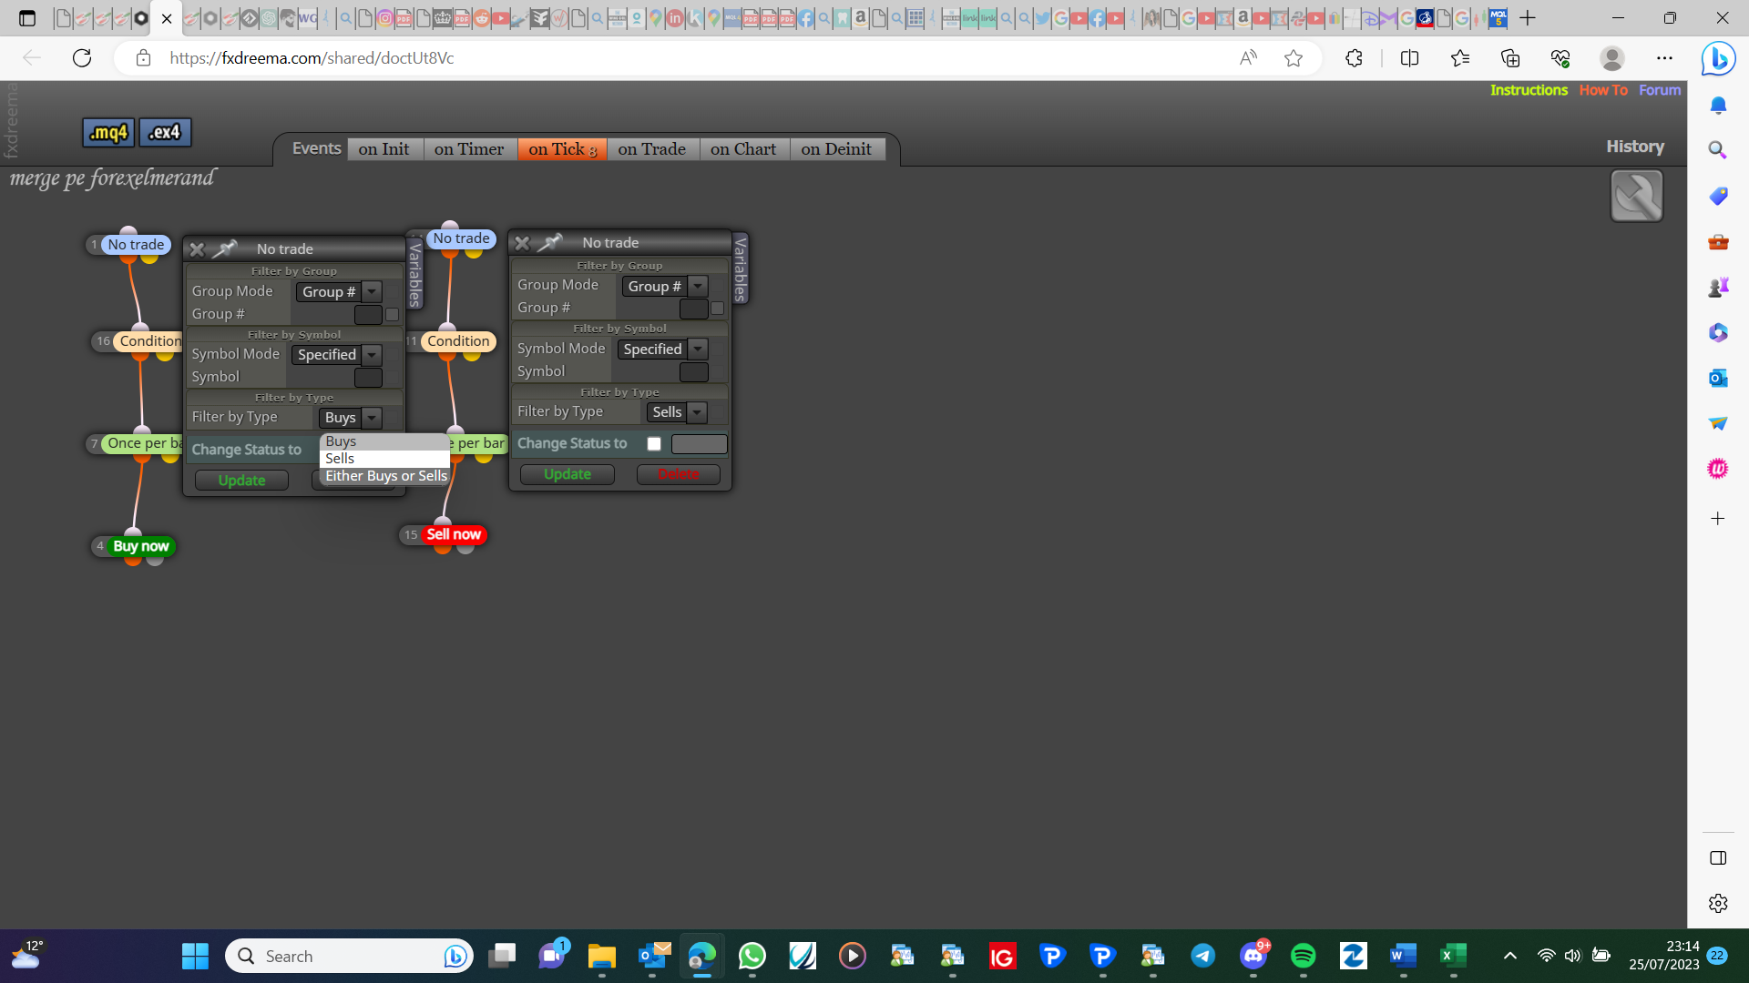Screen dimensions: 1749x983
Task: Choose Either Buys or Sells option
Action: (384, 476)
